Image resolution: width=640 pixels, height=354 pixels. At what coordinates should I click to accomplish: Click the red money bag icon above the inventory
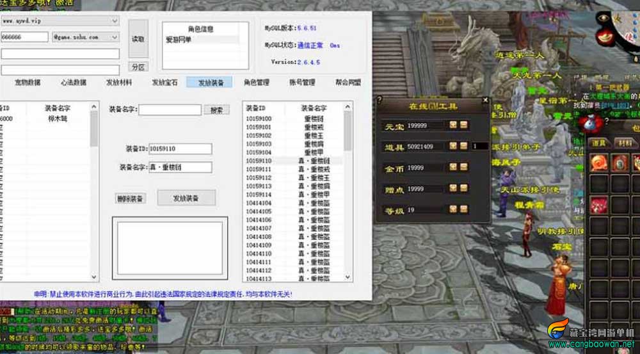(590, 124)
